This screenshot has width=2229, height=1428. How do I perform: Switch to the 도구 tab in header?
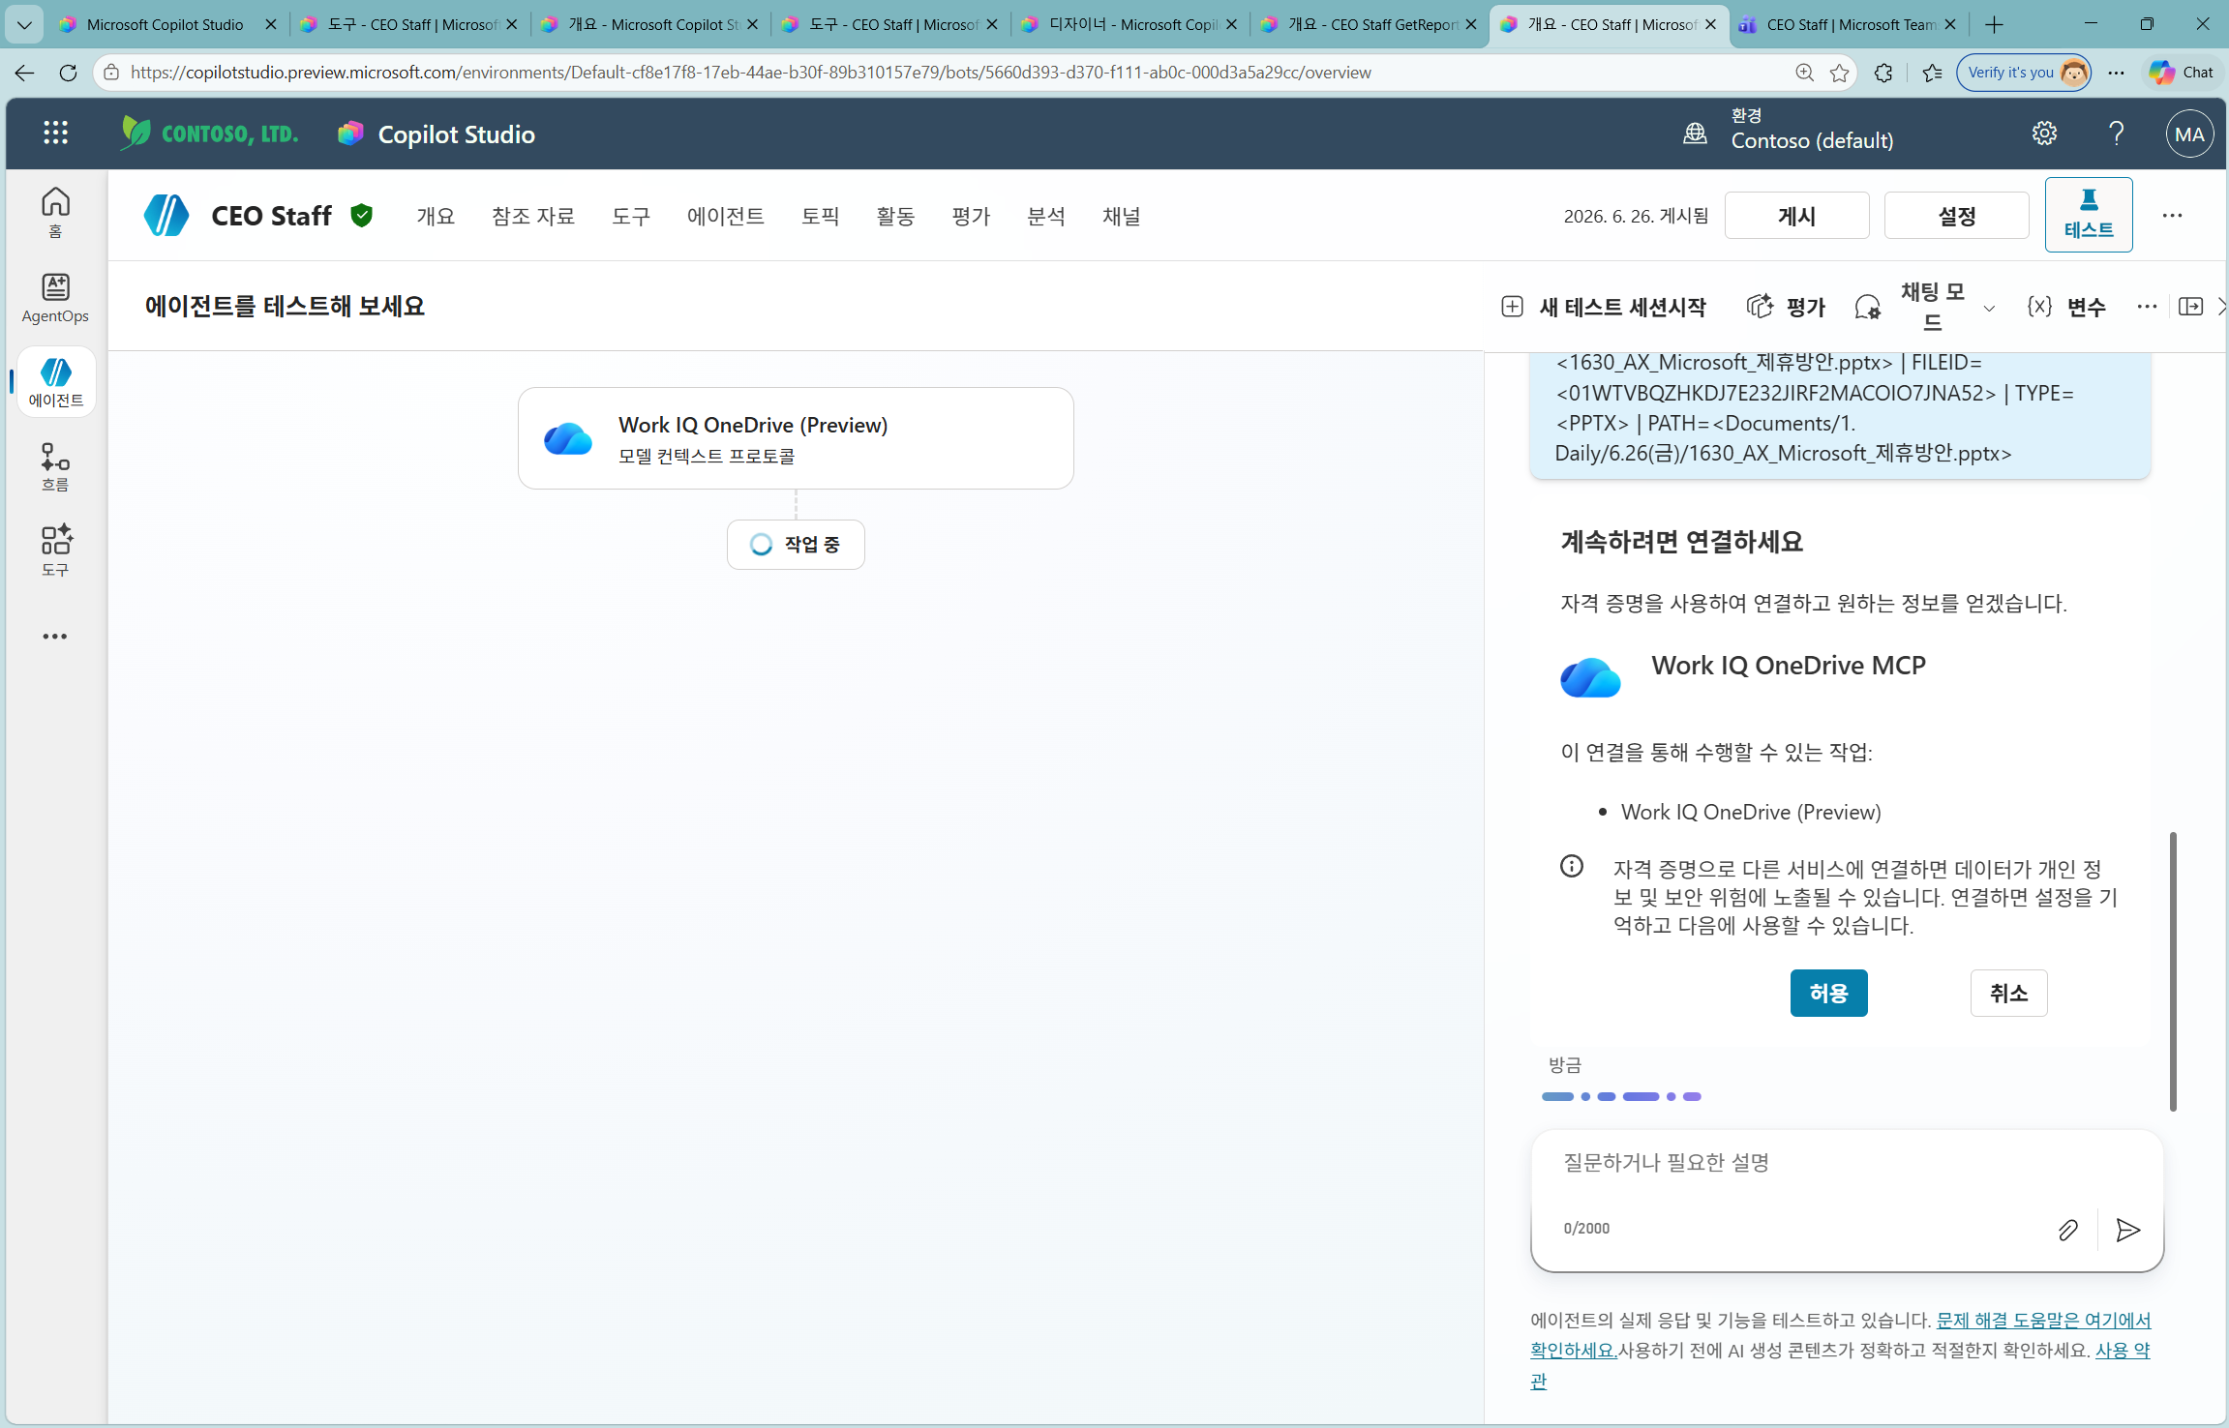(x=631, y=216)
